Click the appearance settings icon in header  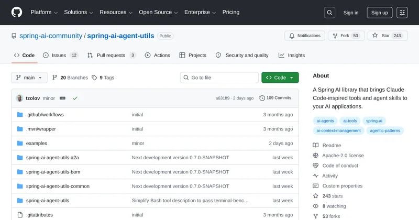coord(402,13)
